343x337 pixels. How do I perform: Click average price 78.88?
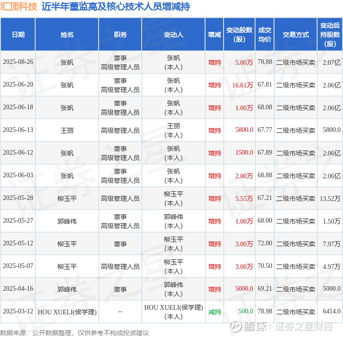tap(265, 62)
